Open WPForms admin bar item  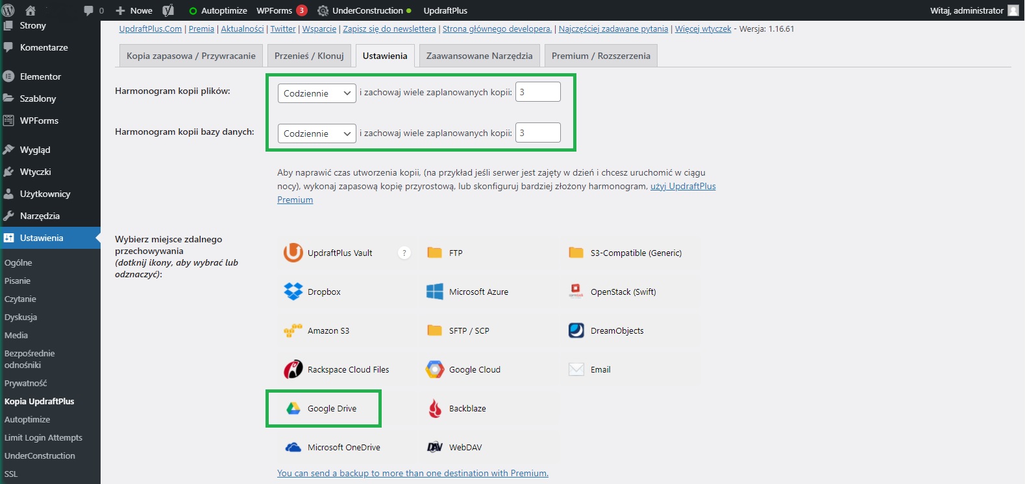coord(282,10)
